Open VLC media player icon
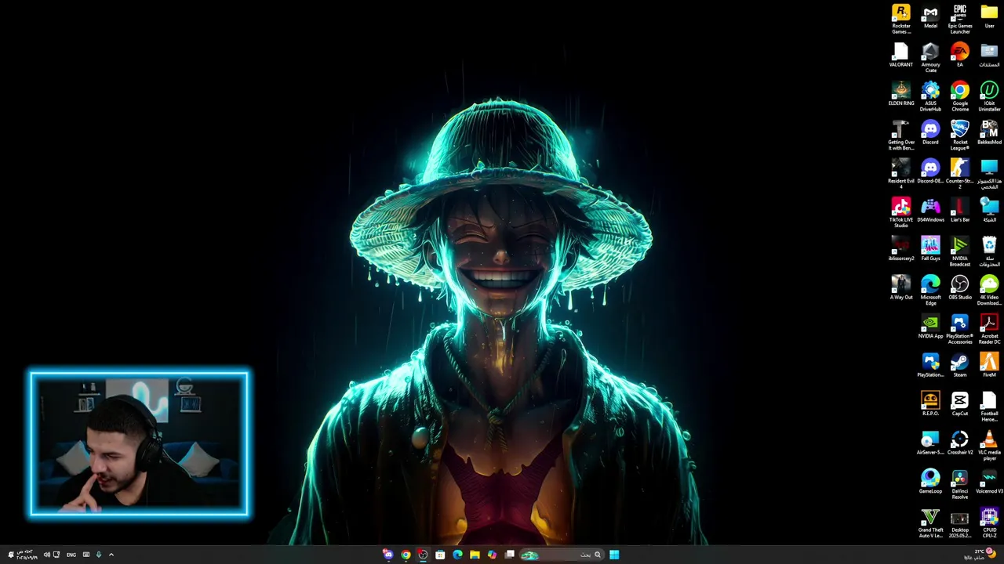 tap(989, 446)
